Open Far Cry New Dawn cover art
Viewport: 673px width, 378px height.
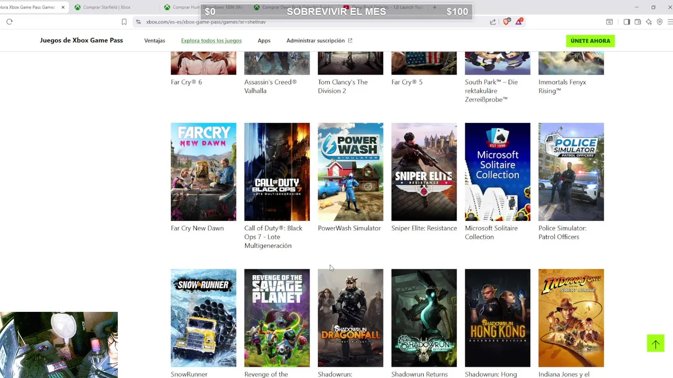(203, 172)
